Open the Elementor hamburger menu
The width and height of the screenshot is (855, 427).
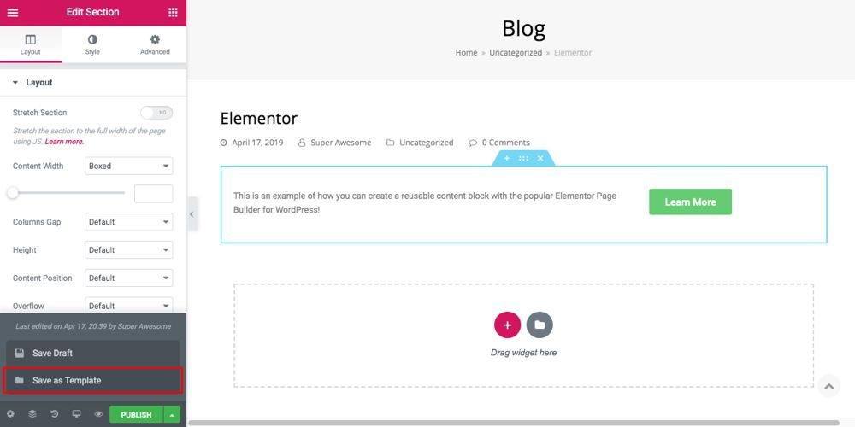pyautogui.click(x=12, y=13)
